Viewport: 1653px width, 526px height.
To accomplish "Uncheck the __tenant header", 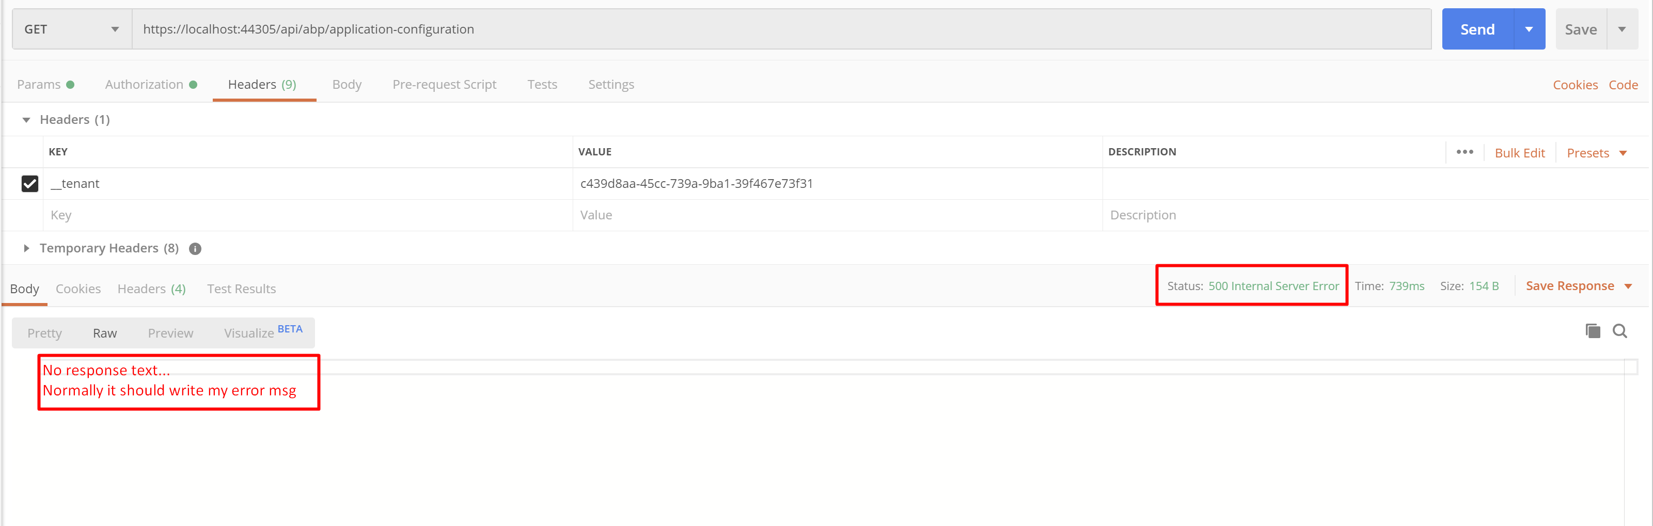I will click(30, 183).
